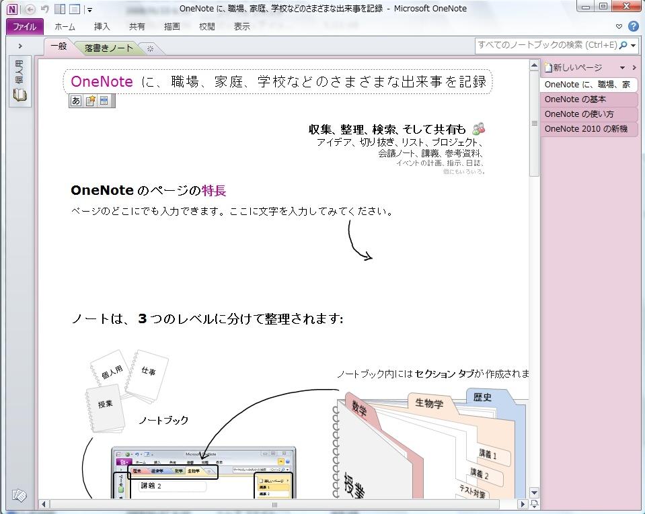Open the OneNote の使い方 page
The width and height of the screenshot is (645, 514).
pos(589,114)
